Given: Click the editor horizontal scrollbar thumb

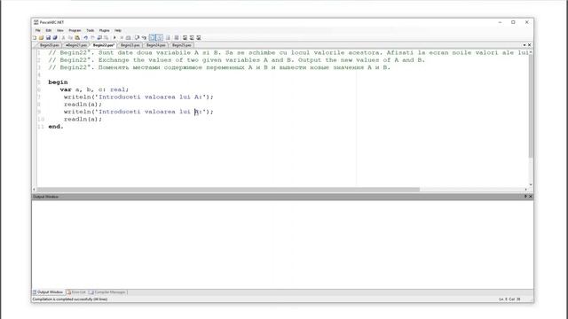Looking at the screenshot, I should (x=228, y=190).
